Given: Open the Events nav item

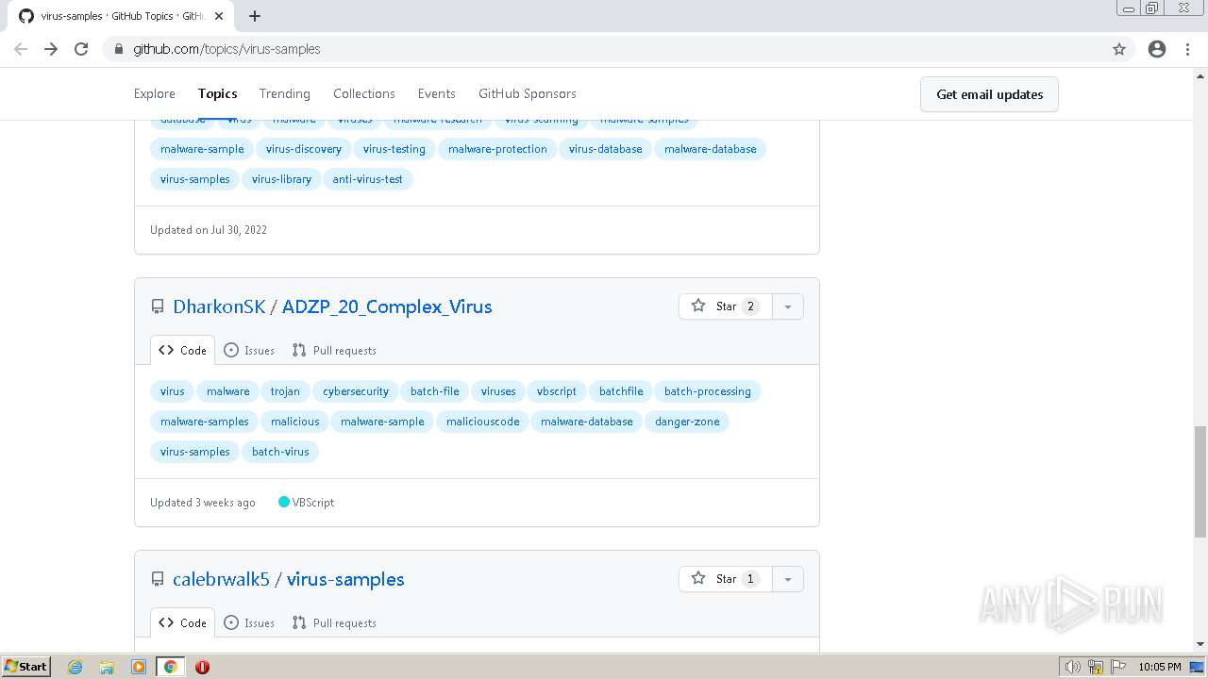Looking at the screenshot, I should [437, 93].
